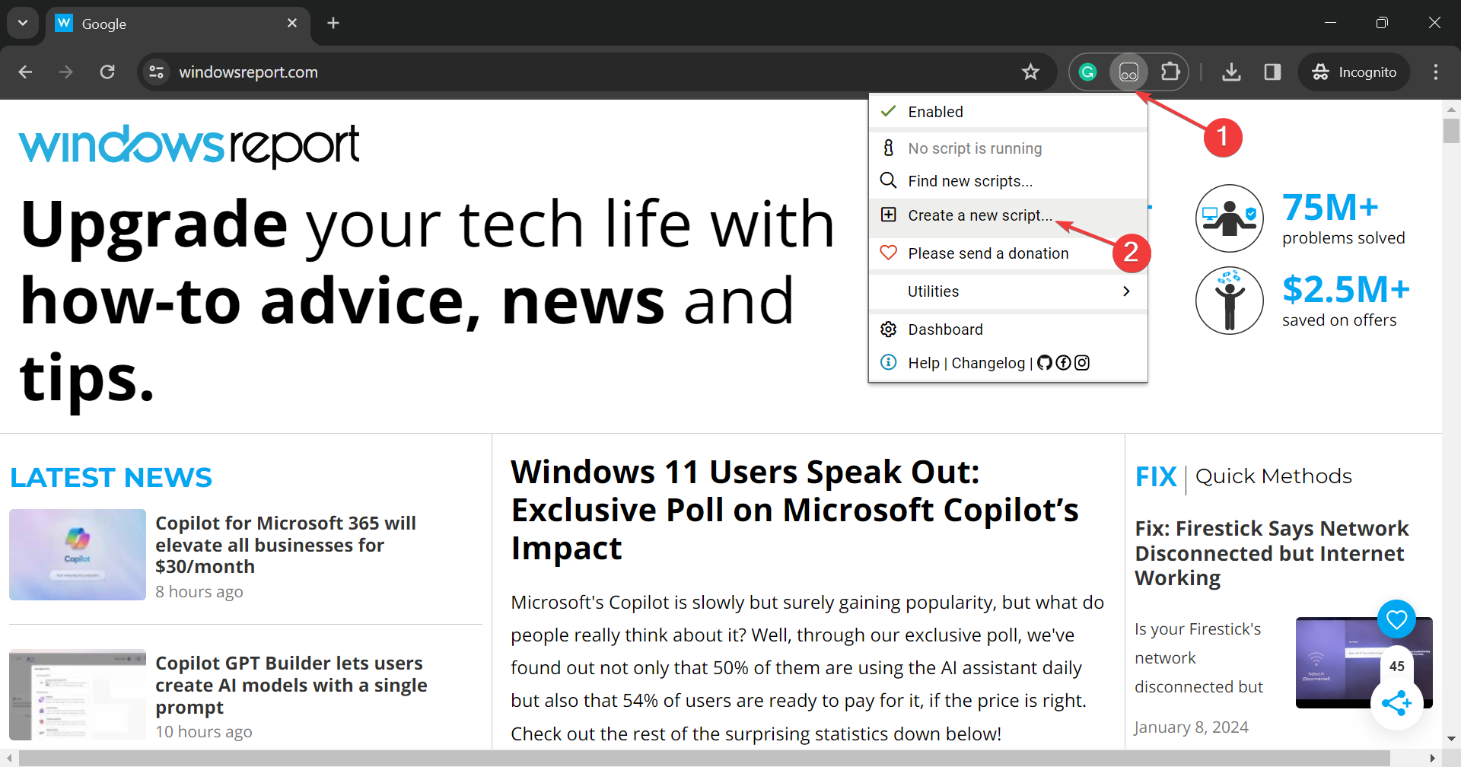Open the Changelog link
Screen dimensions: 1461x767
(988, 363)
